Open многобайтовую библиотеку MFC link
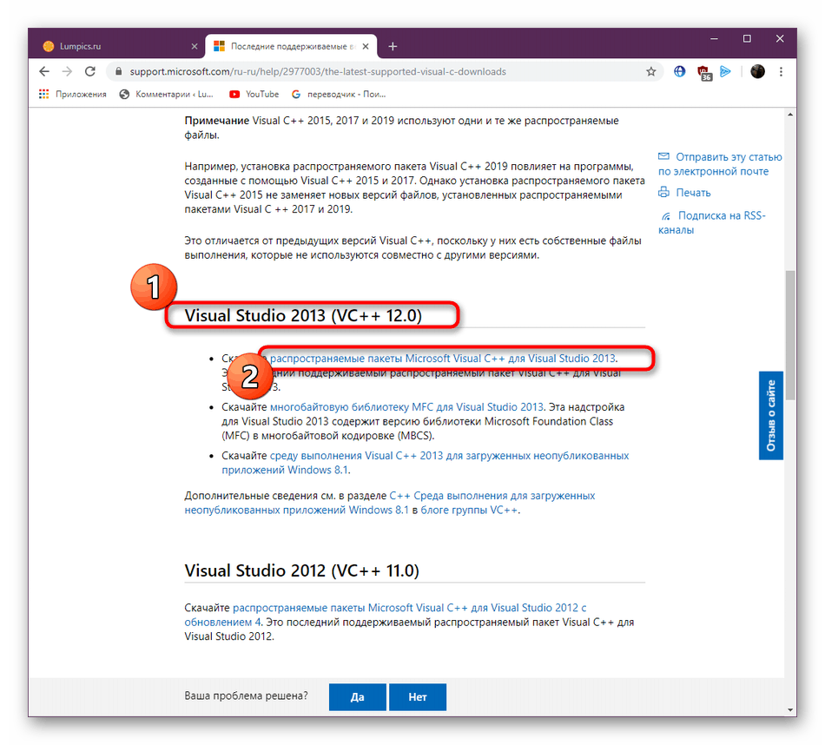This screenshot has width=825, height=745. tap(406, 406)
